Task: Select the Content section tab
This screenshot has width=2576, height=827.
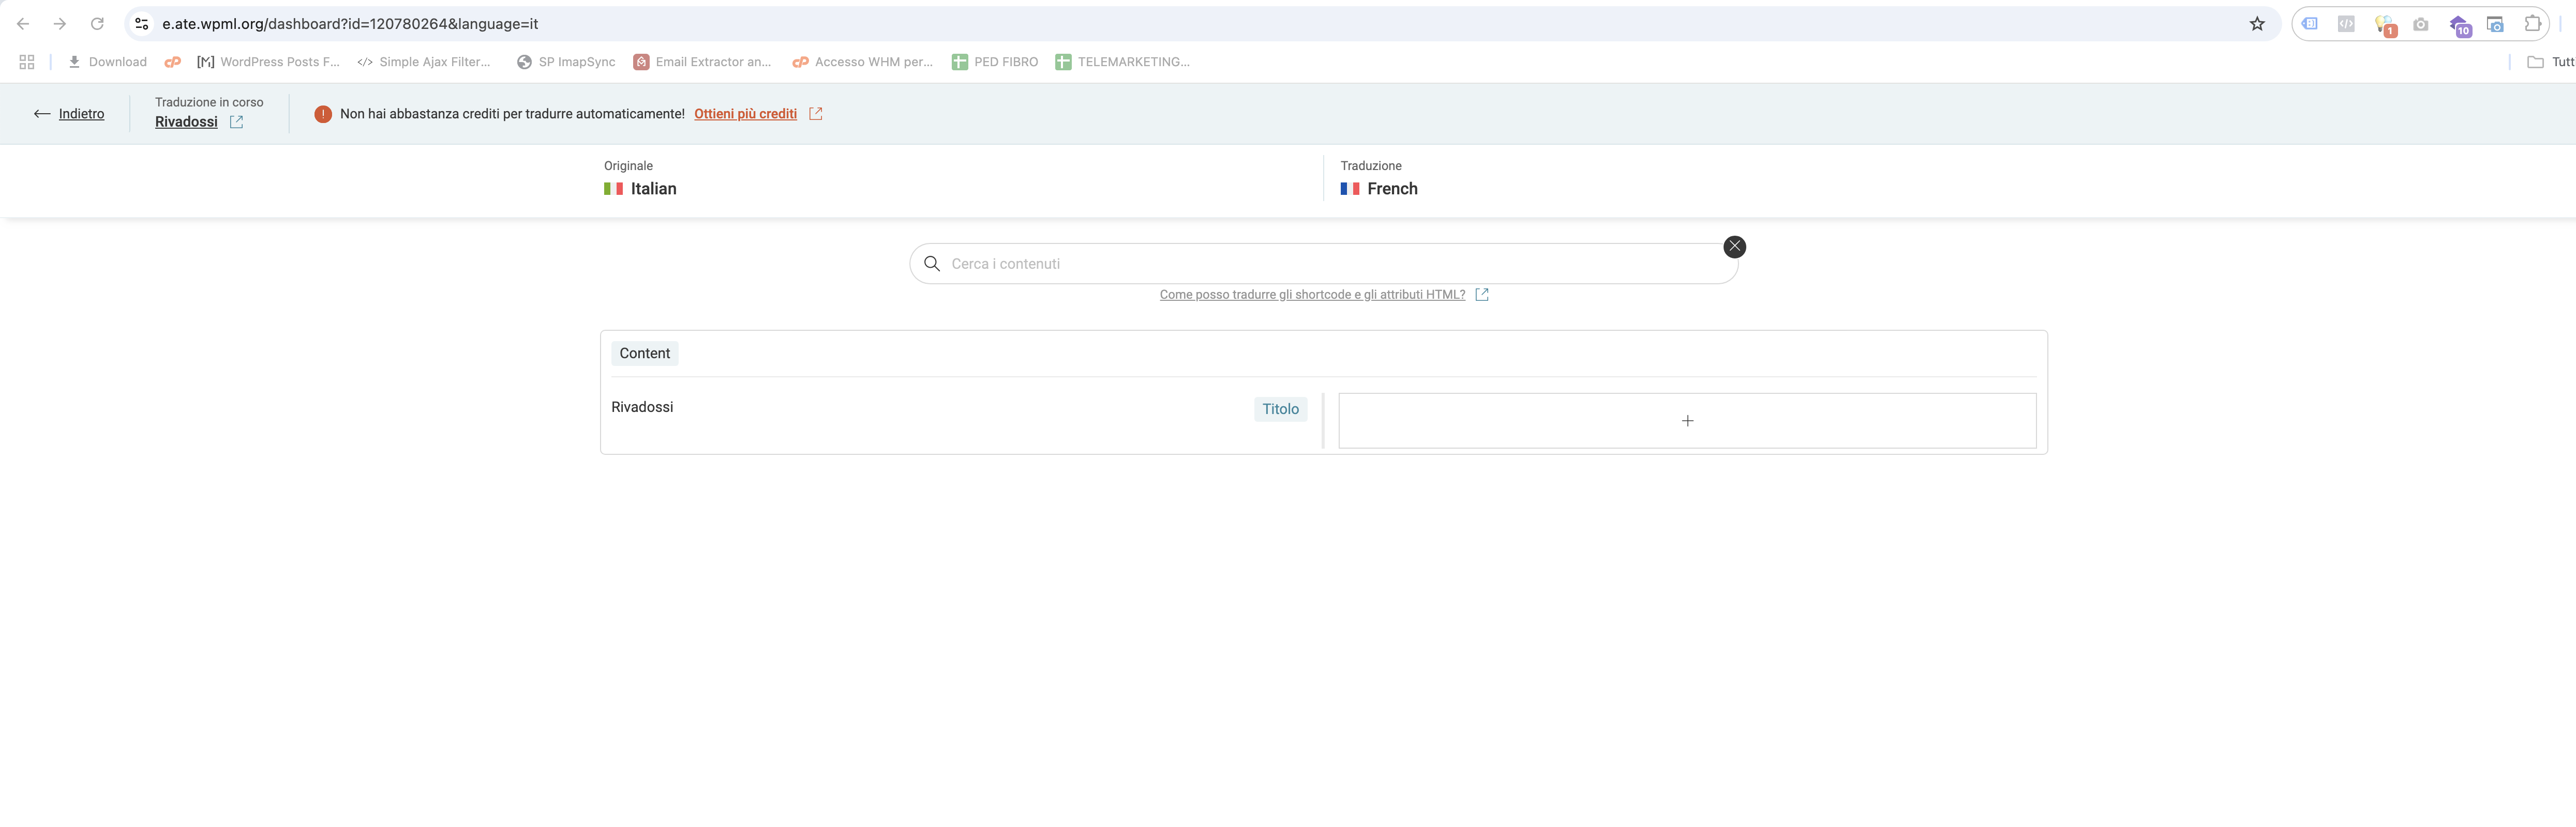Action: pyautogui.click(x=645, y=354)
